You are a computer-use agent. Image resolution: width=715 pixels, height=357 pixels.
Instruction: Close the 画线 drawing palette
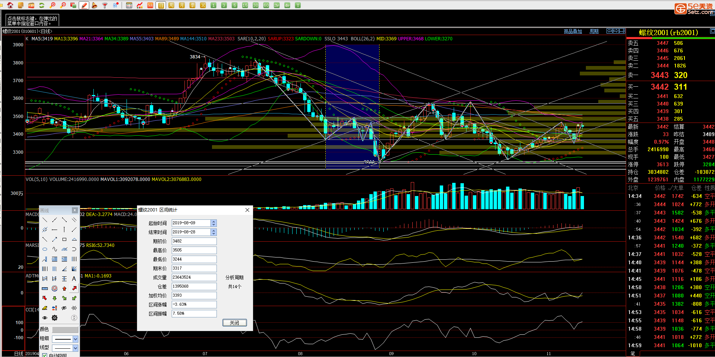[75, 210]
